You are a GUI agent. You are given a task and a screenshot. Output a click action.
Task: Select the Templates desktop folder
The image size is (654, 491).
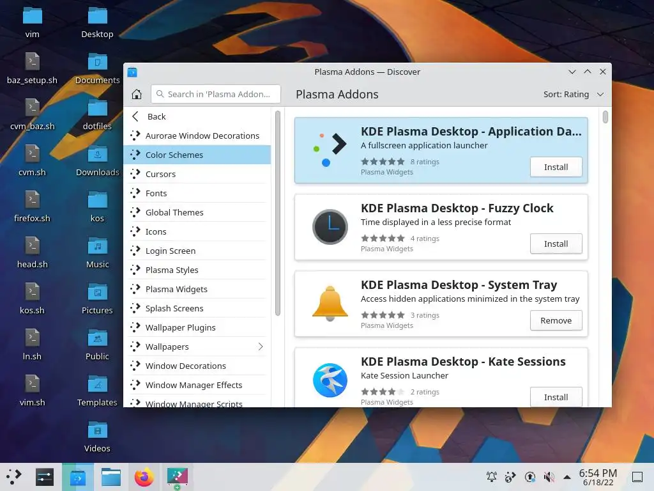click(97, 391)
